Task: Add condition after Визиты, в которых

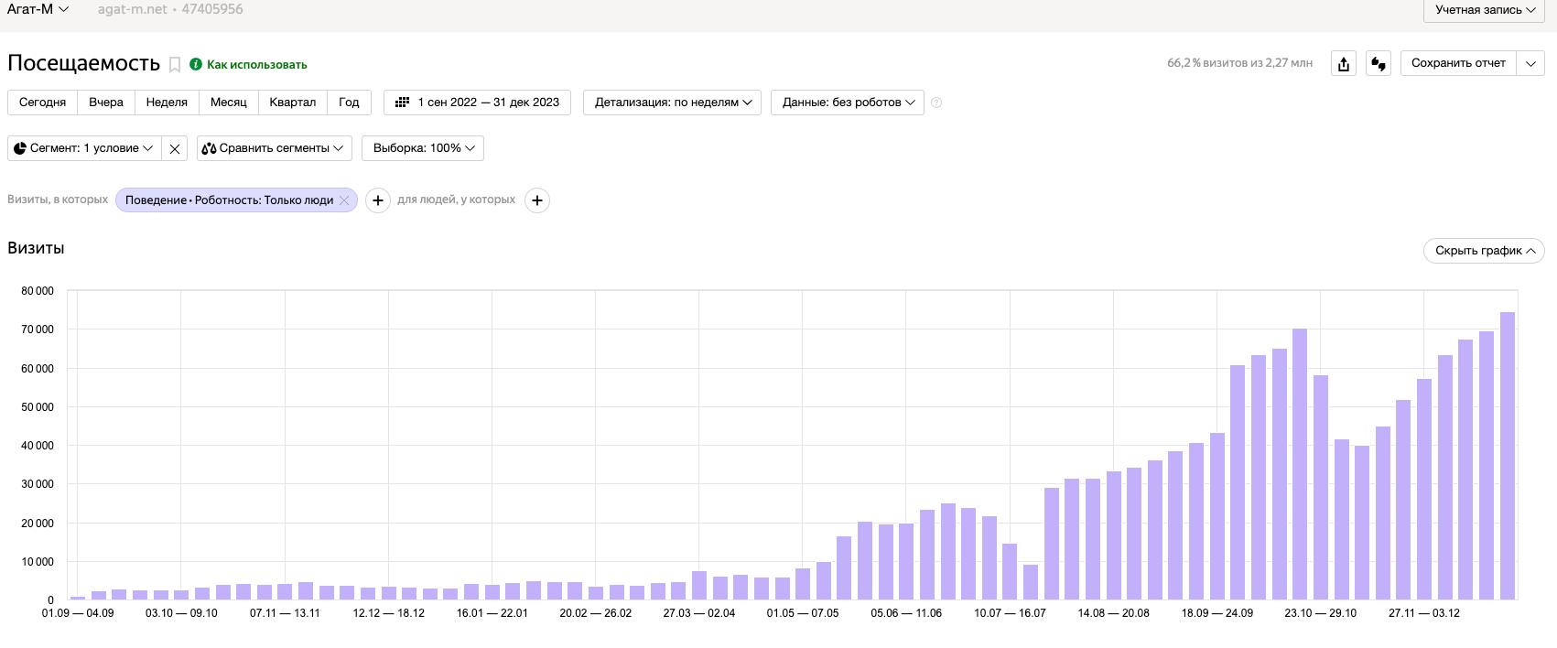Action: pyautogui.click(x=378, y=200)
